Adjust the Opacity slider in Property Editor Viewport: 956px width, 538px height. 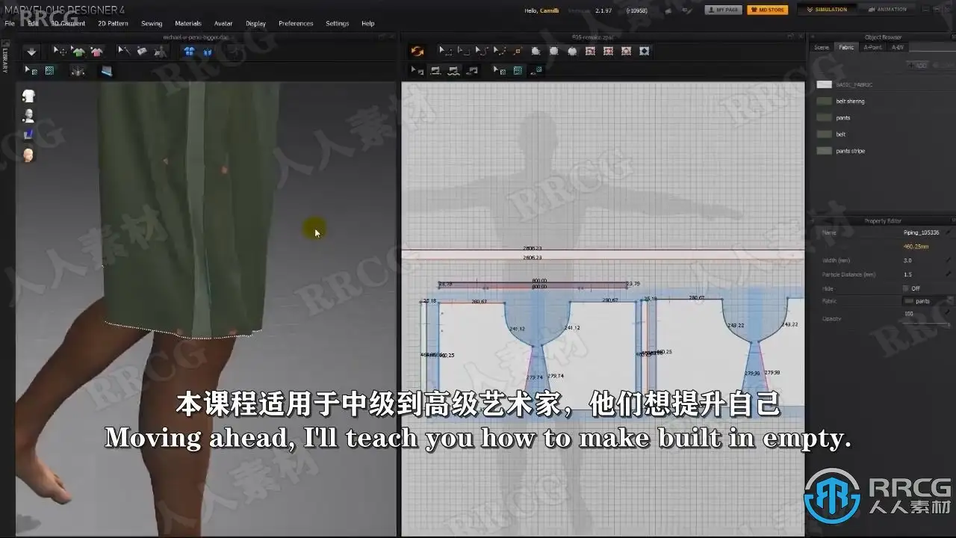925,324
